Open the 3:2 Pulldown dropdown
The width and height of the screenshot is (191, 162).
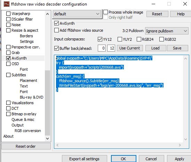click(x=167, y=31)
